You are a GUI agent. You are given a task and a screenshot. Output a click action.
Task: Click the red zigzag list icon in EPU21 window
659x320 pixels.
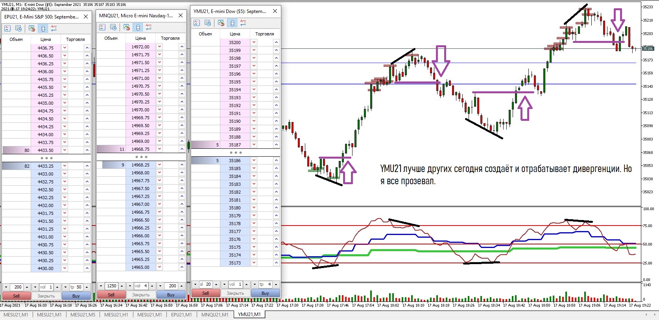point(54,28)
